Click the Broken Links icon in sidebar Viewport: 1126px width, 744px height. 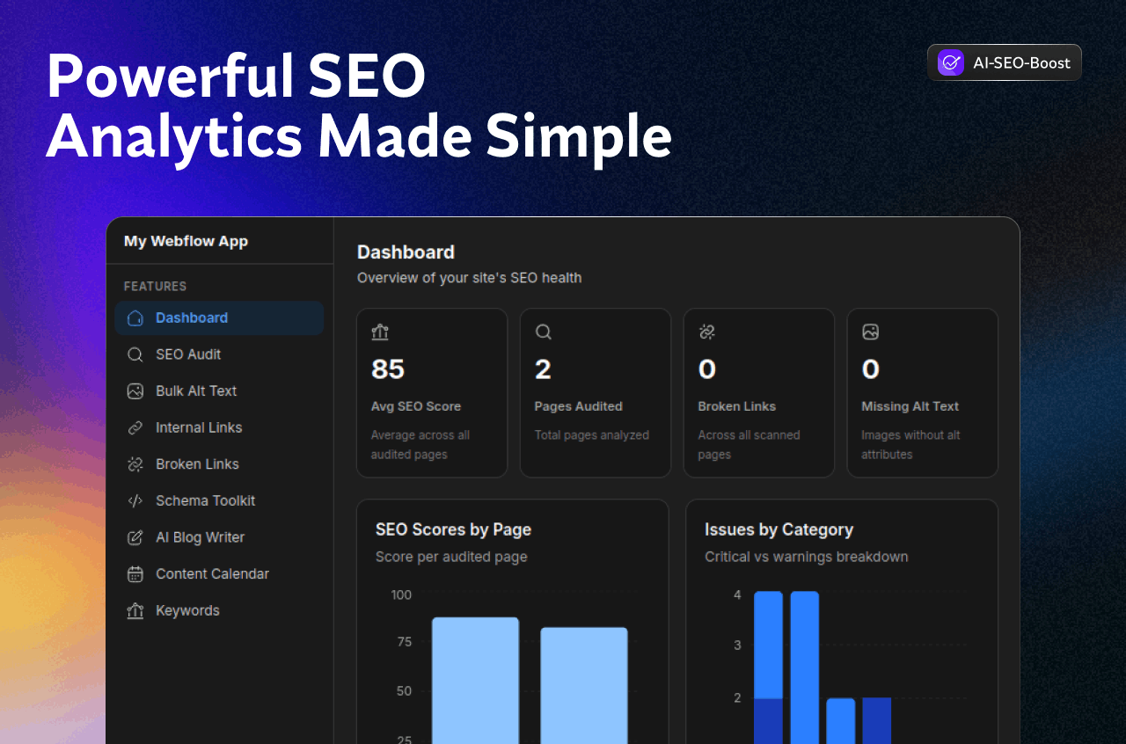click(x=135, y=463)
